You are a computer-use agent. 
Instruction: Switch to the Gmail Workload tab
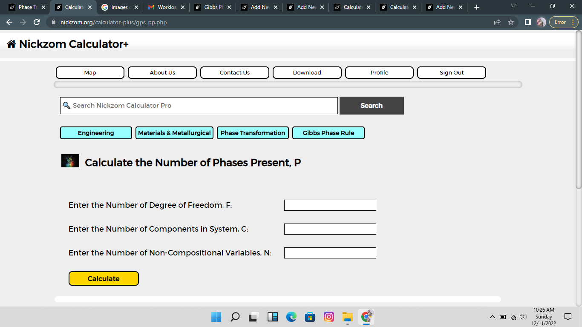point(166,7)
